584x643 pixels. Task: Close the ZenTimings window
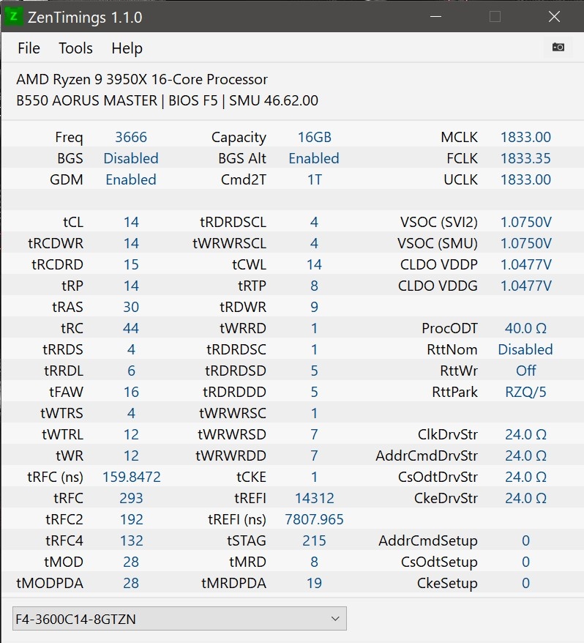point(554,17)
